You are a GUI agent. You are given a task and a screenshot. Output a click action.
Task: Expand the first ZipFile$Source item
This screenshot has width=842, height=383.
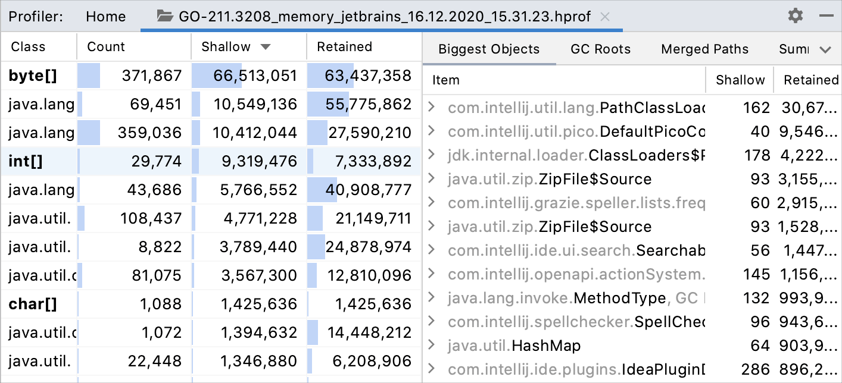[432, 179]
